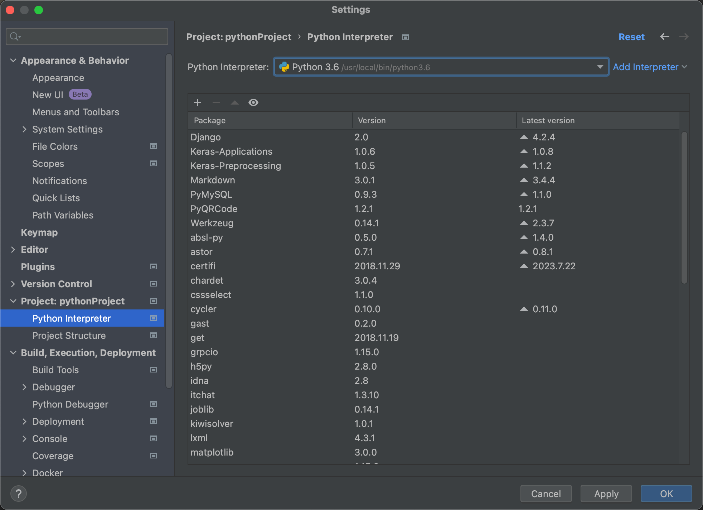Collapse the Appearance & Behavior section
703x510 pixels.
coord(13,60)
